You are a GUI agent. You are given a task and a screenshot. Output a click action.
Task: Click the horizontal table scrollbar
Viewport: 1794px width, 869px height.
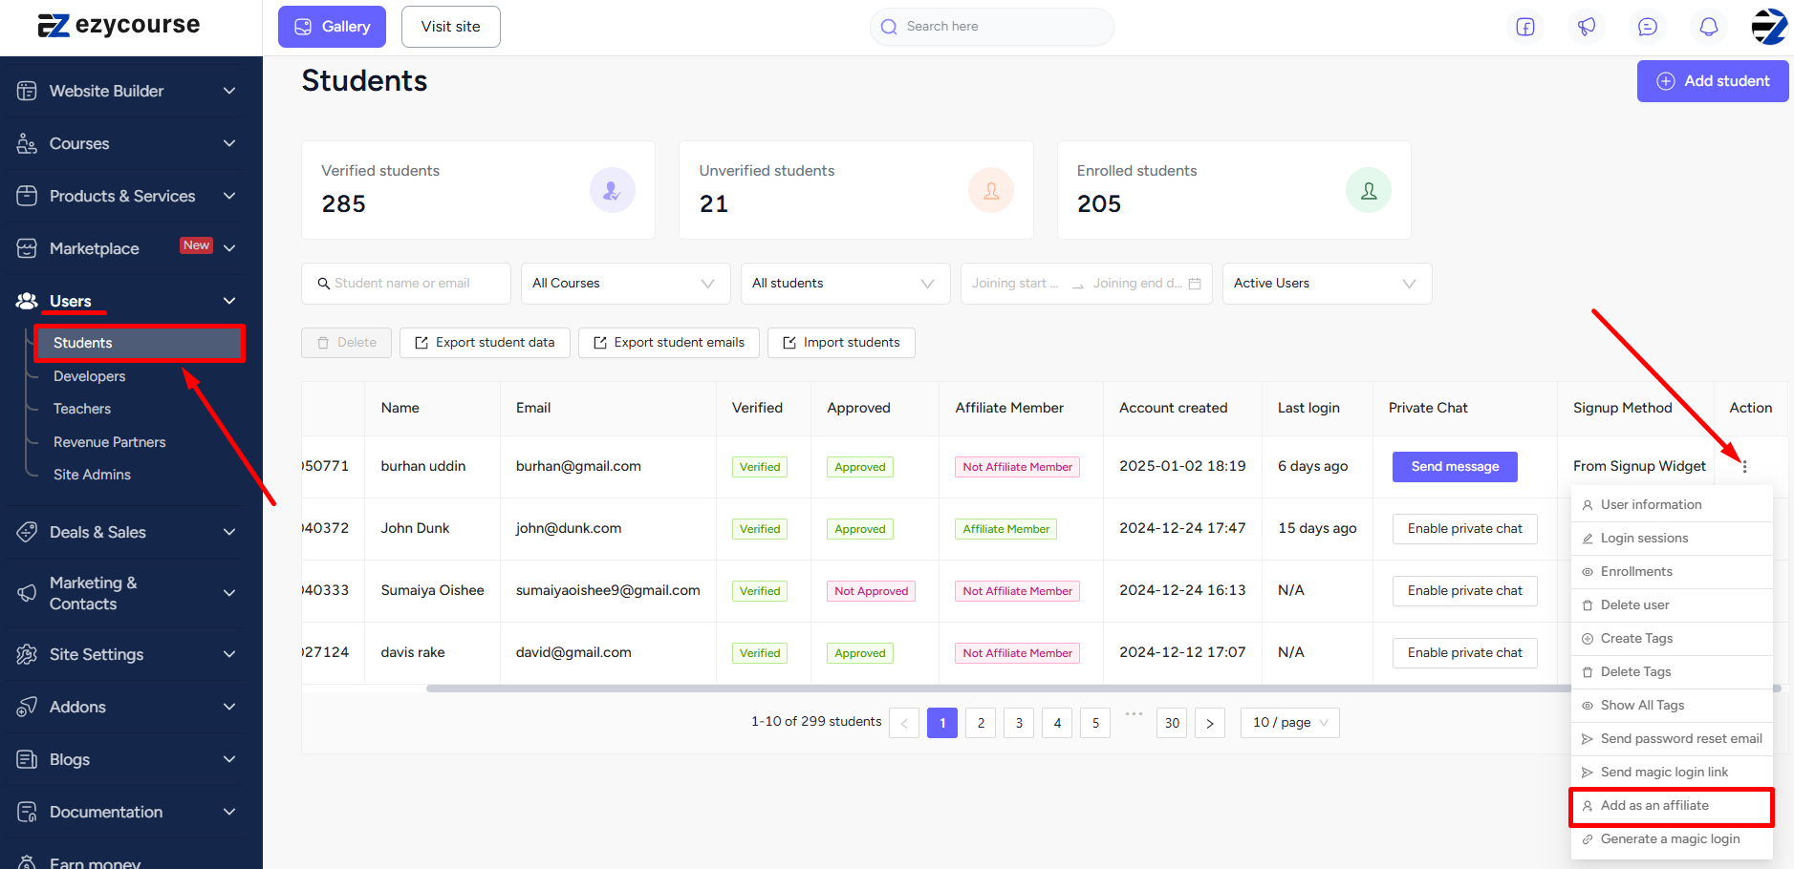(1104, 689)
